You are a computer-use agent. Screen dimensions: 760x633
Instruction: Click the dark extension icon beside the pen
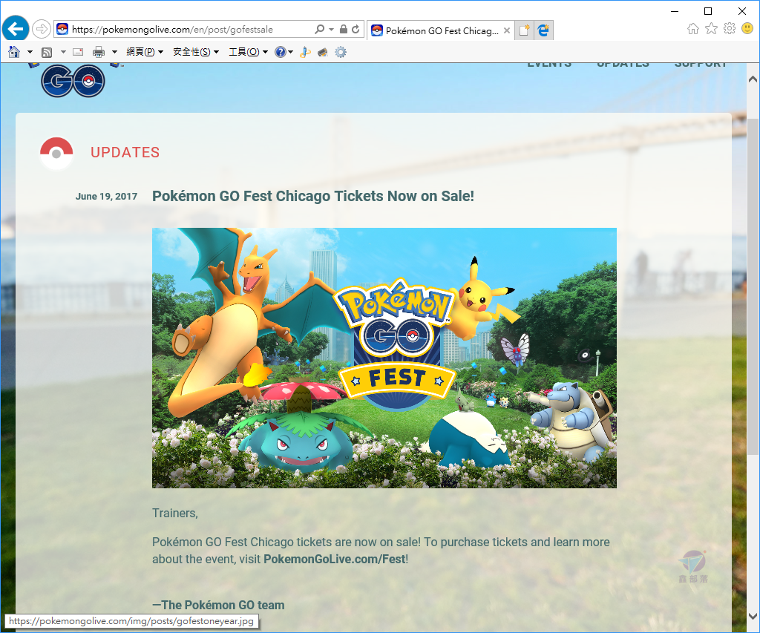[x=322, y=52]
